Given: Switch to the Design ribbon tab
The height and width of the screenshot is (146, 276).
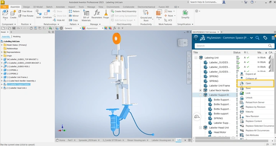Looking at the screenshot, I should [26, 7].
